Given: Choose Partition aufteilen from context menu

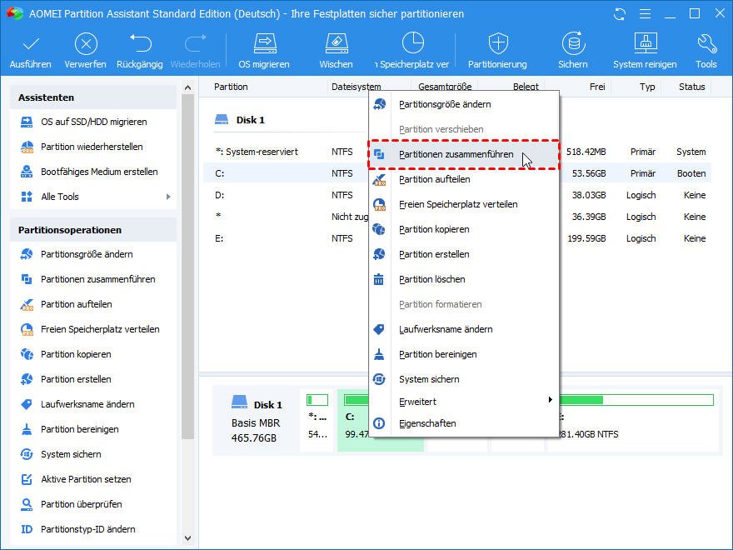Looking at the screenshot, I should click(464, 180).
